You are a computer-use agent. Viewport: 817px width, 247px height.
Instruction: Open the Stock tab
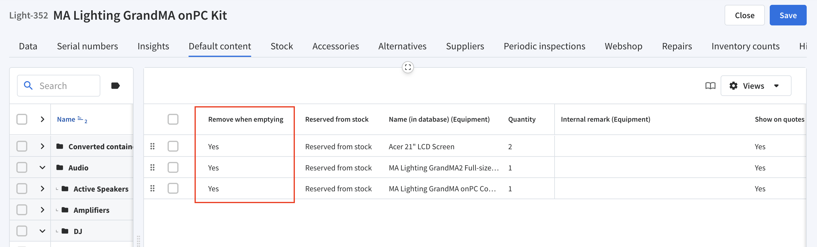point(282,46)
